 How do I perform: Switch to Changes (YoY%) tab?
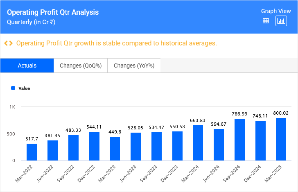point(134,66)
